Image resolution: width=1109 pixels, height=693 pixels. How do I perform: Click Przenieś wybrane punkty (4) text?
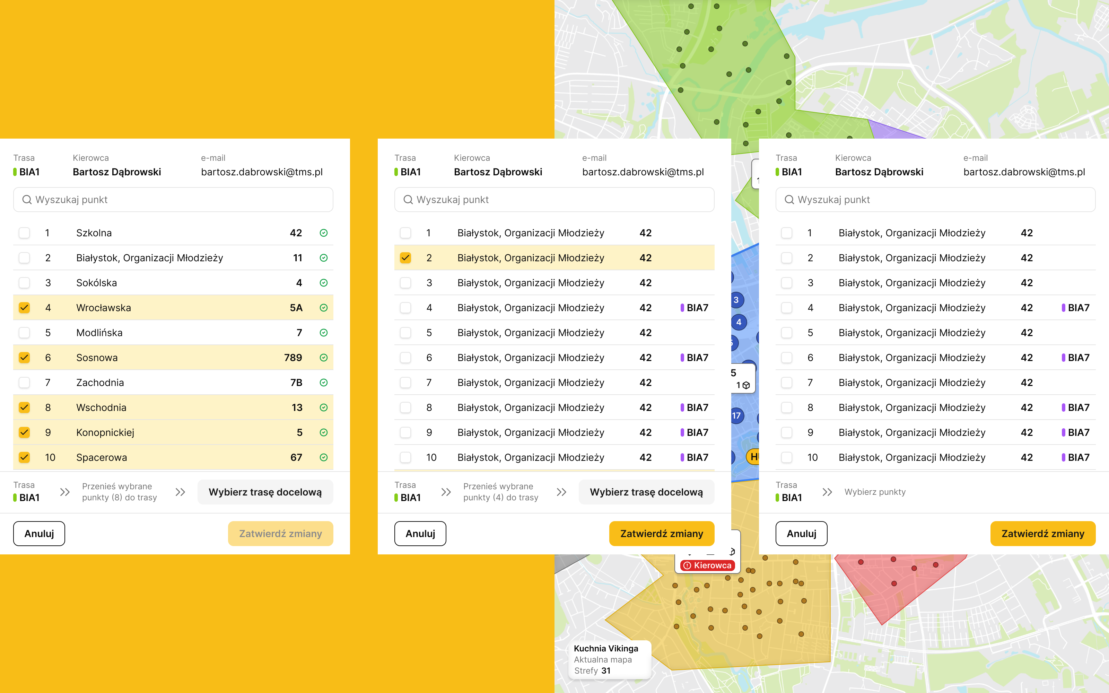click(x=501, y=492)
